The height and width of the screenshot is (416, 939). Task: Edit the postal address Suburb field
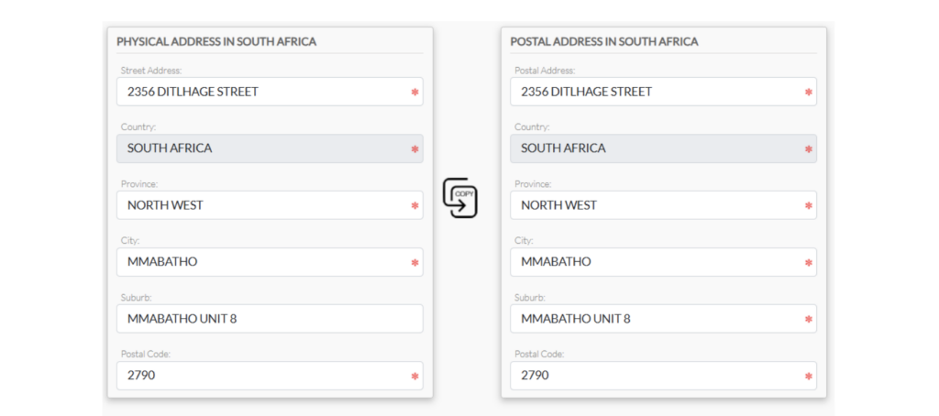click(664, 319)
